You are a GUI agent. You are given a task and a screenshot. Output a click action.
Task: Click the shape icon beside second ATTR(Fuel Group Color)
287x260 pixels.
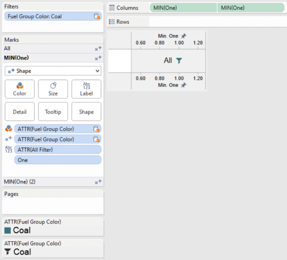click(9, 139)
